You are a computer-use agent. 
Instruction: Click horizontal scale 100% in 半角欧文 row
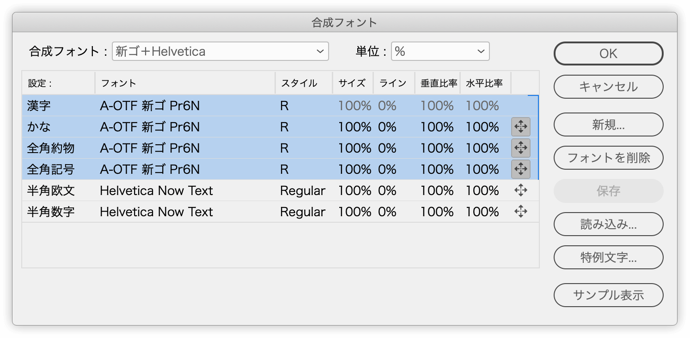[x=482, y=190]
